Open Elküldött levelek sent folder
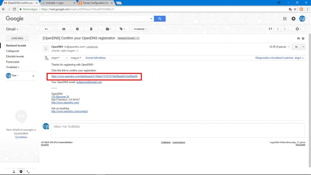Screen dimensions: 311x175 15,56
